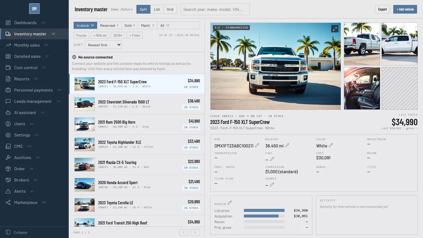Add a filter with + Filter
This screenshot has height=238, width=423.
point(135,35)
